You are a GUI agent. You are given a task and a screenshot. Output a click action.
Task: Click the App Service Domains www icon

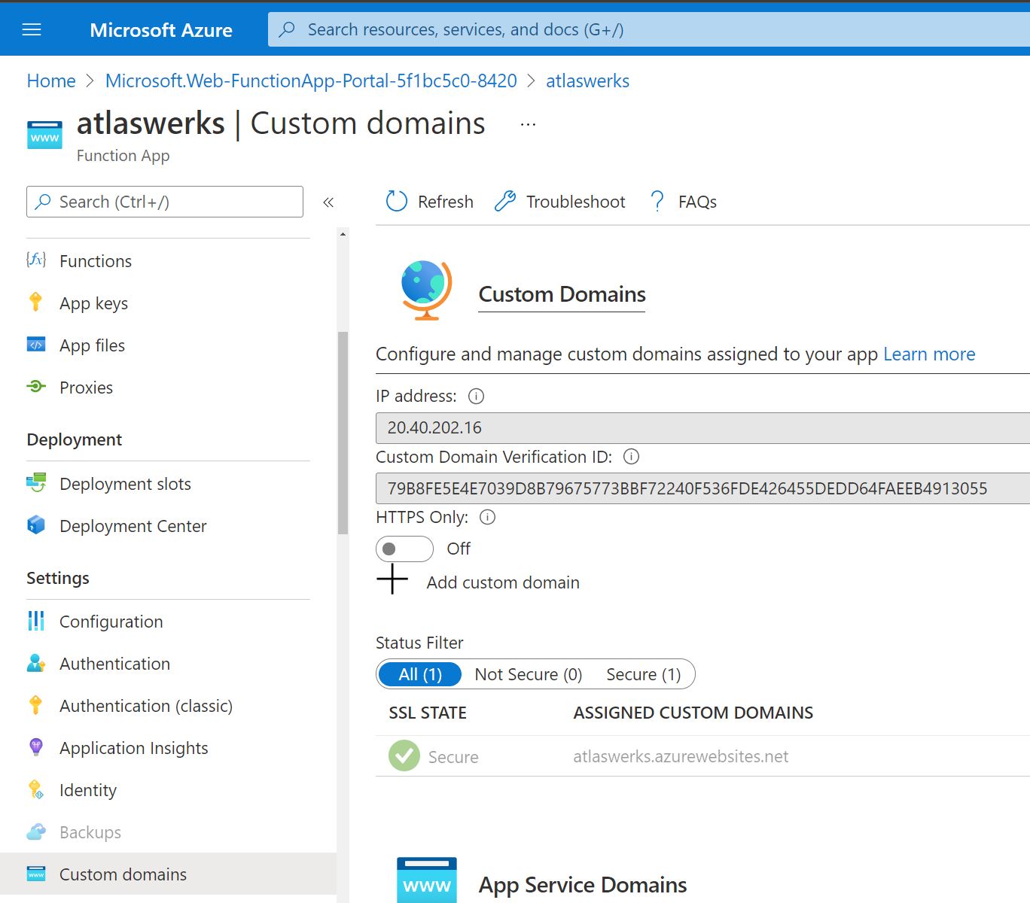tap(427, 880)
